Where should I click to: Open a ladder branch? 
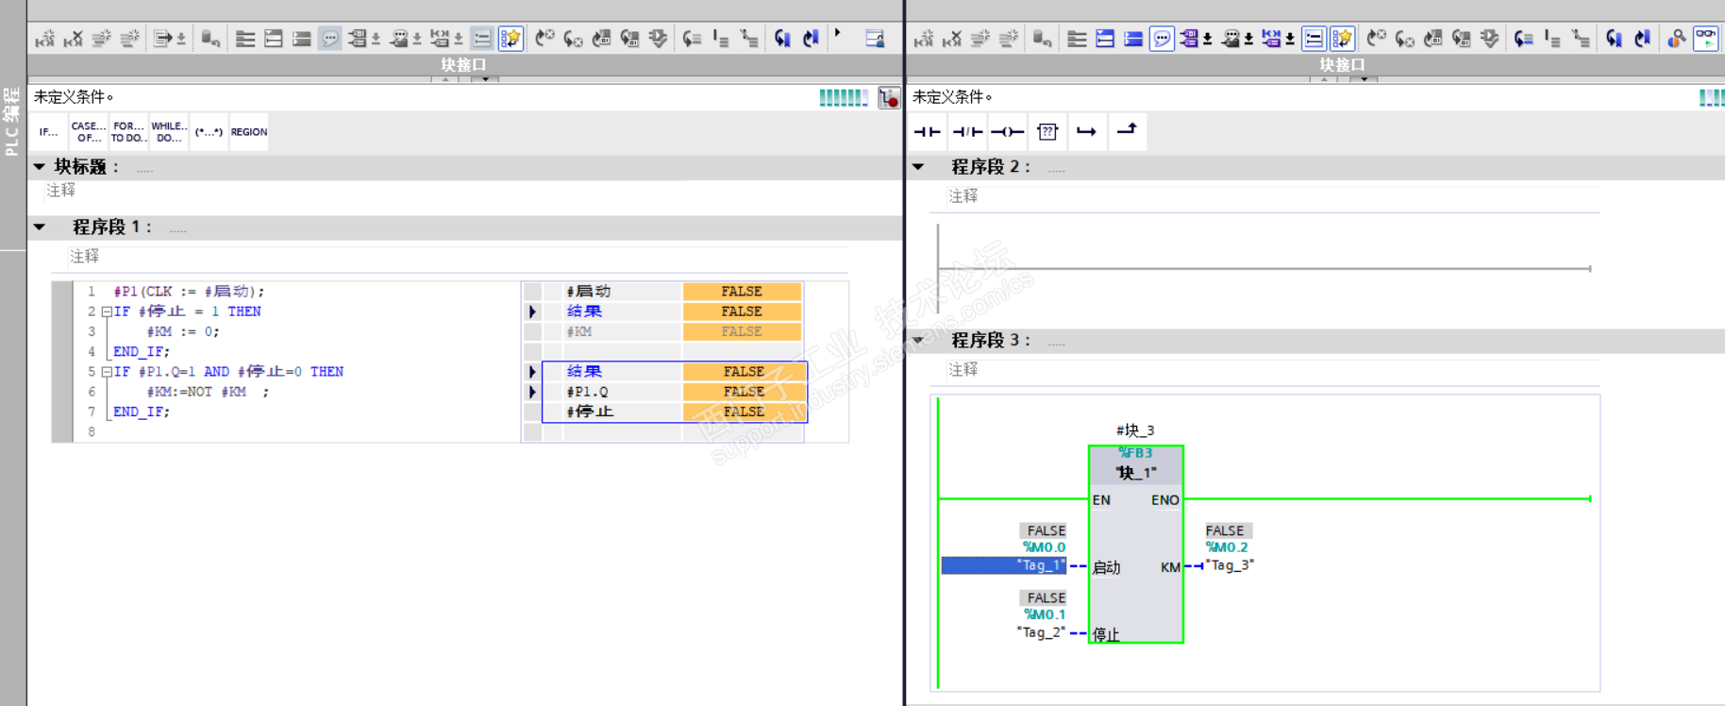pos(1087,132)
